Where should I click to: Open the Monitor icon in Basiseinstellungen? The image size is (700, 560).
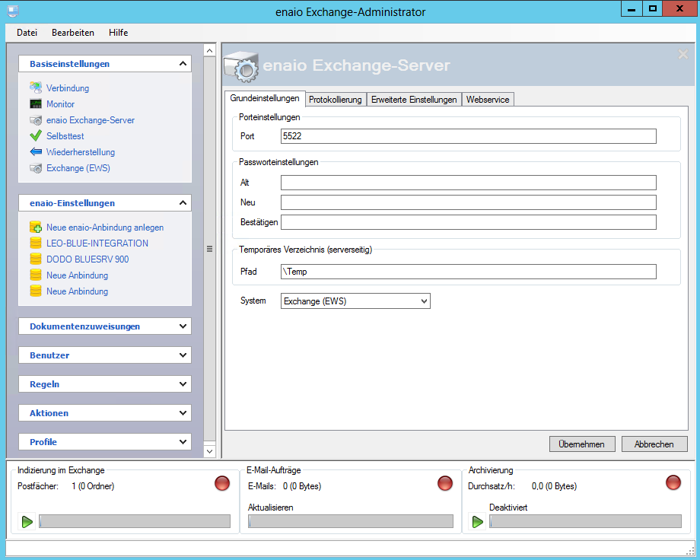(36, 104)
